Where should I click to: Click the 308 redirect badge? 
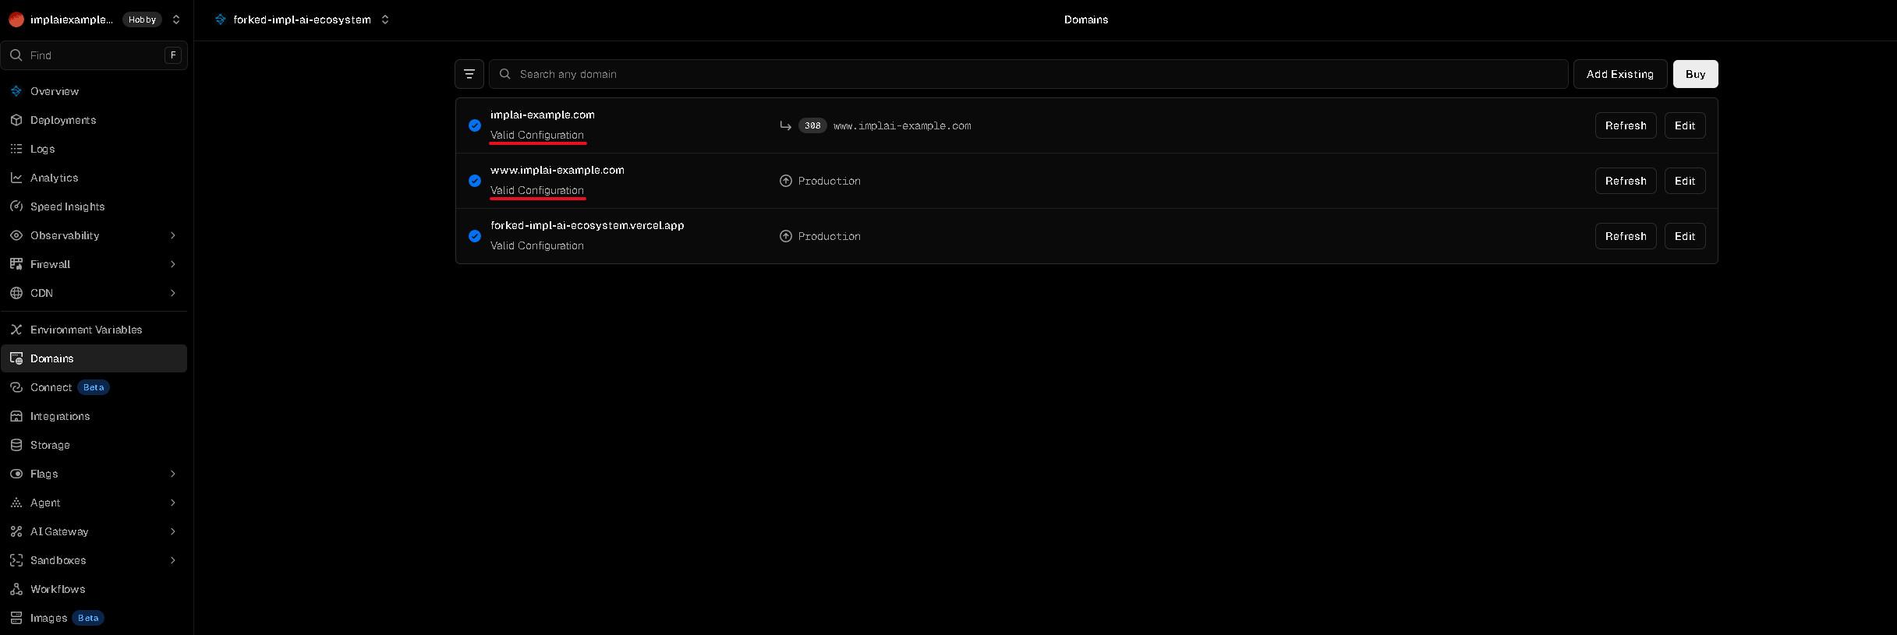pos(812,125)
